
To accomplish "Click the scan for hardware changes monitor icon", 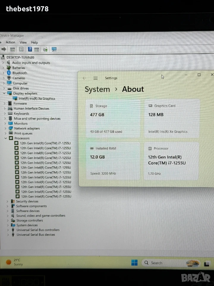I will coord(54,49).
